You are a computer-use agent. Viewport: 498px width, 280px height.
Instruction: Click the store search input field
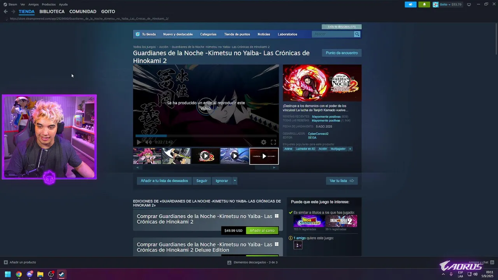[x=333, y=34]
